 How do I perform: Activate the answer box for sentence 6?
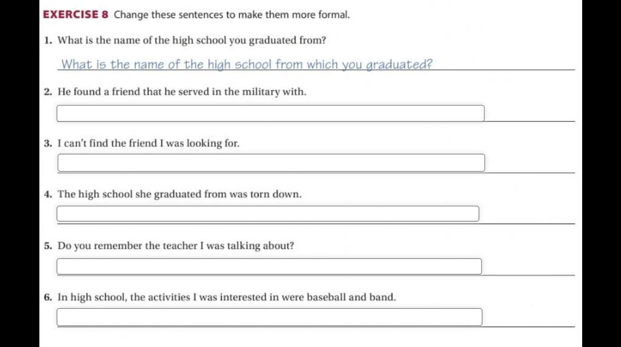tap(269, 317)
